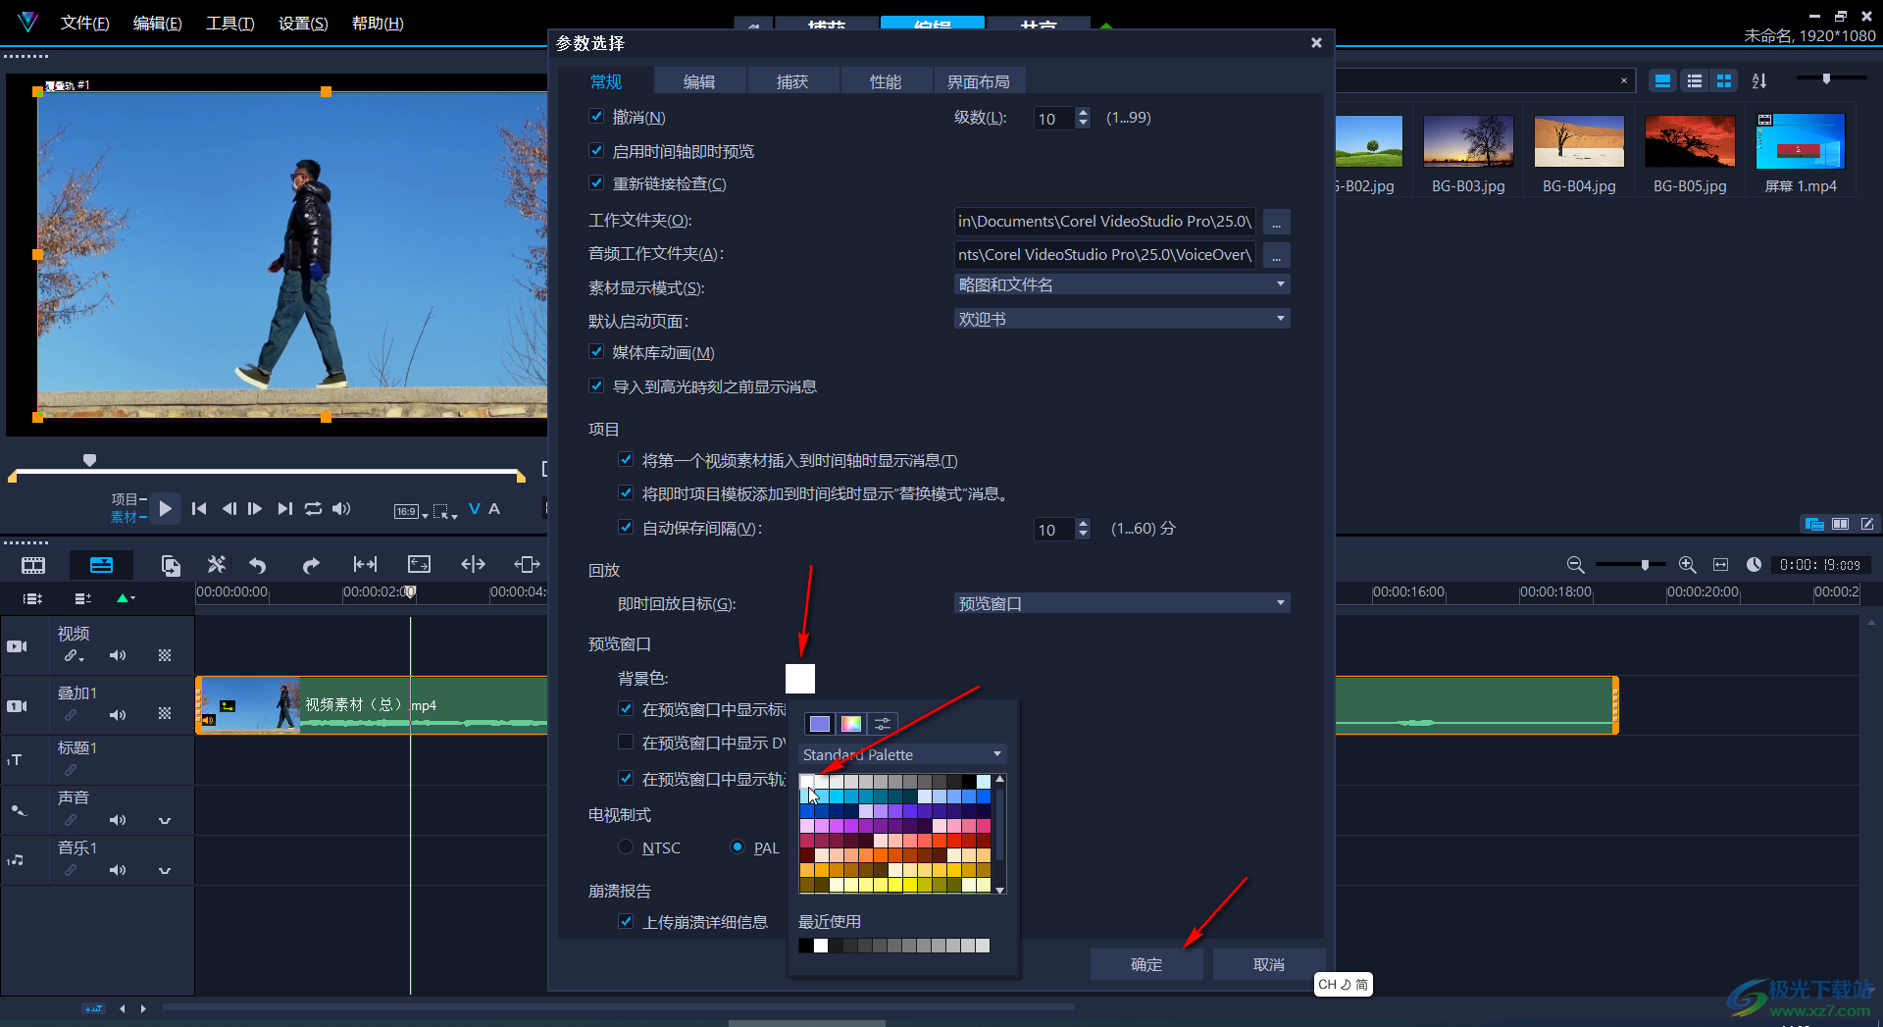Expand the 音乐1 track options chevron
Viewport: 1883px width, 1027px height.
(x=165, y=870)
